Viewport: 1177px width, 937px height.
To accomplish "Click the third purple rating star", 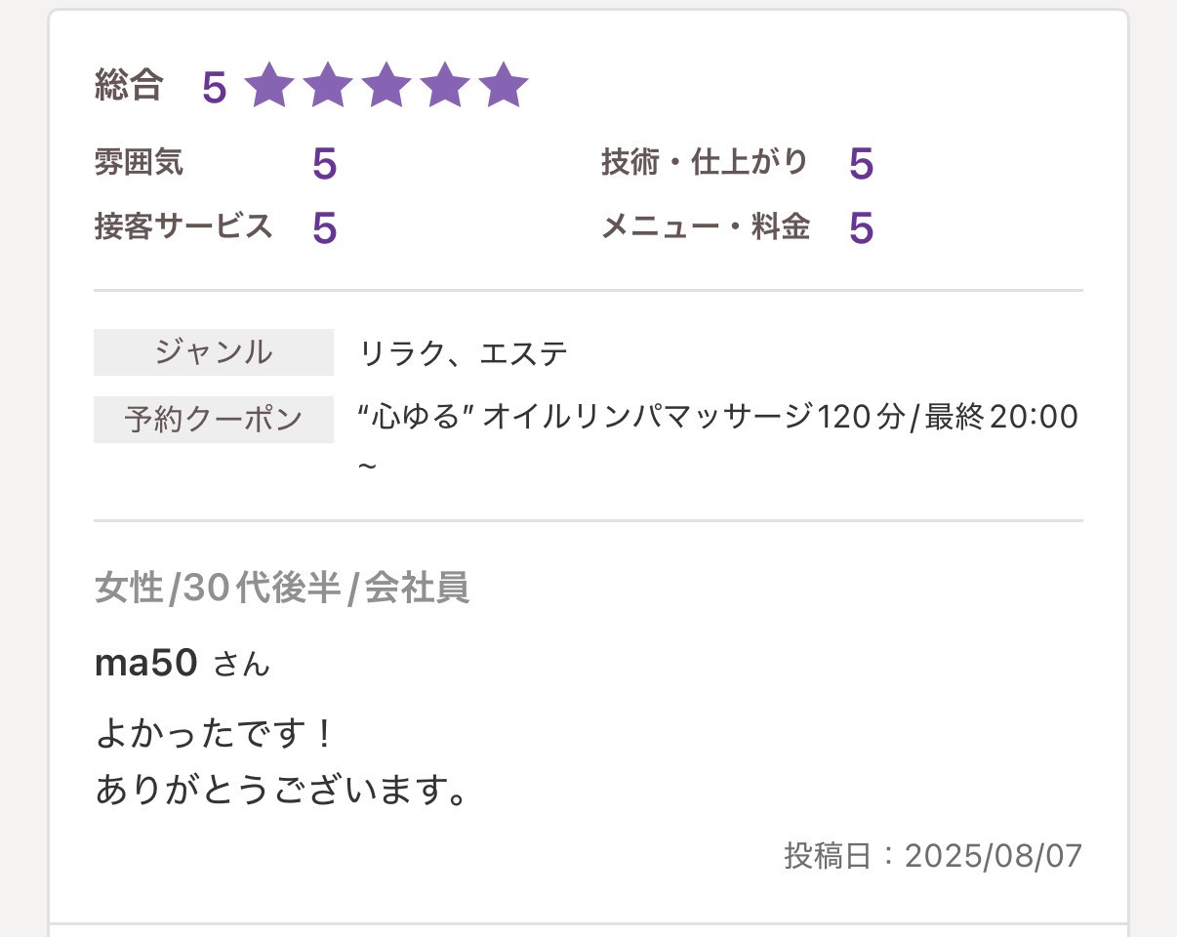I will pos(386,86).
